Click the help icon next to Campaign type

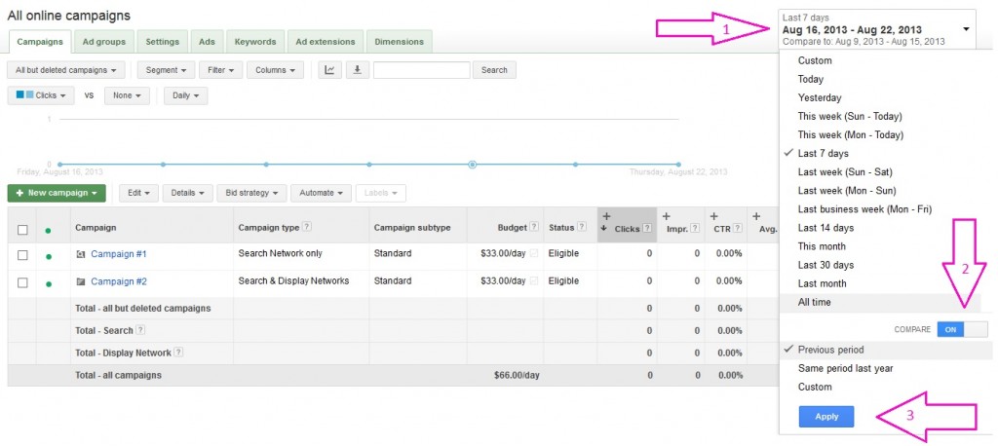[307, 228]
